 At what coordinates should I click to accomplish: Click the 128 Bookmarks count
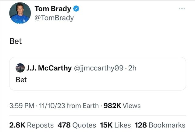pos(160,125)
